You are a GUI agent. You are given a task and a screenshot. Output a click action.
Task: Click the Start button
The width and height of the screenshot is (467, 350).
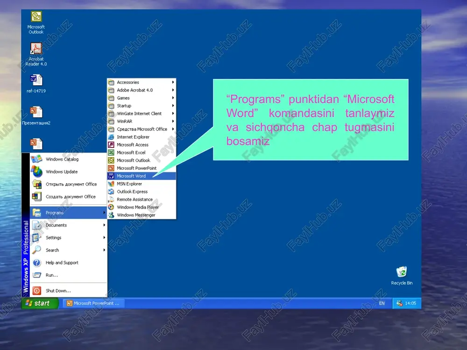coord(40,303)
